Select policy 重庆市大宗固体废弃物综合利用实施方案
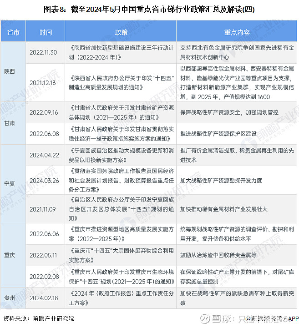The image size is (299, 328). coord(122,255)
